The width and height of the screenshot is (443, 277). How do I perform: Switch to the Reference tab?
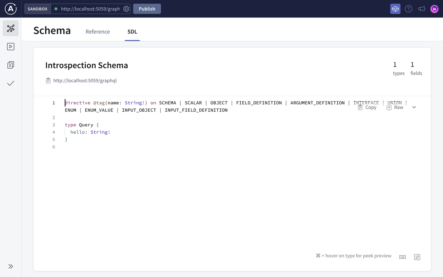pos(98,32)
